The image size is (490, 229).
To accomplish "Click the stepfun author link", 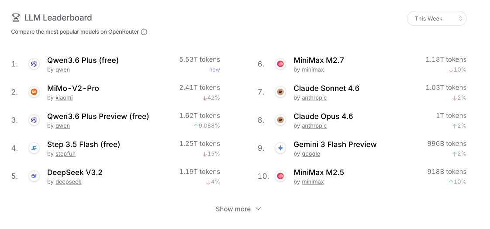I will pyautogui.click(x=65, y=154).
